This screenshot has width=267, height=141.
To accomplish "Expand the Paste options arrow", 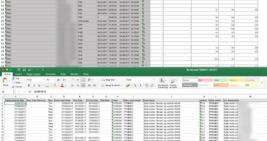I will [9, 80].
